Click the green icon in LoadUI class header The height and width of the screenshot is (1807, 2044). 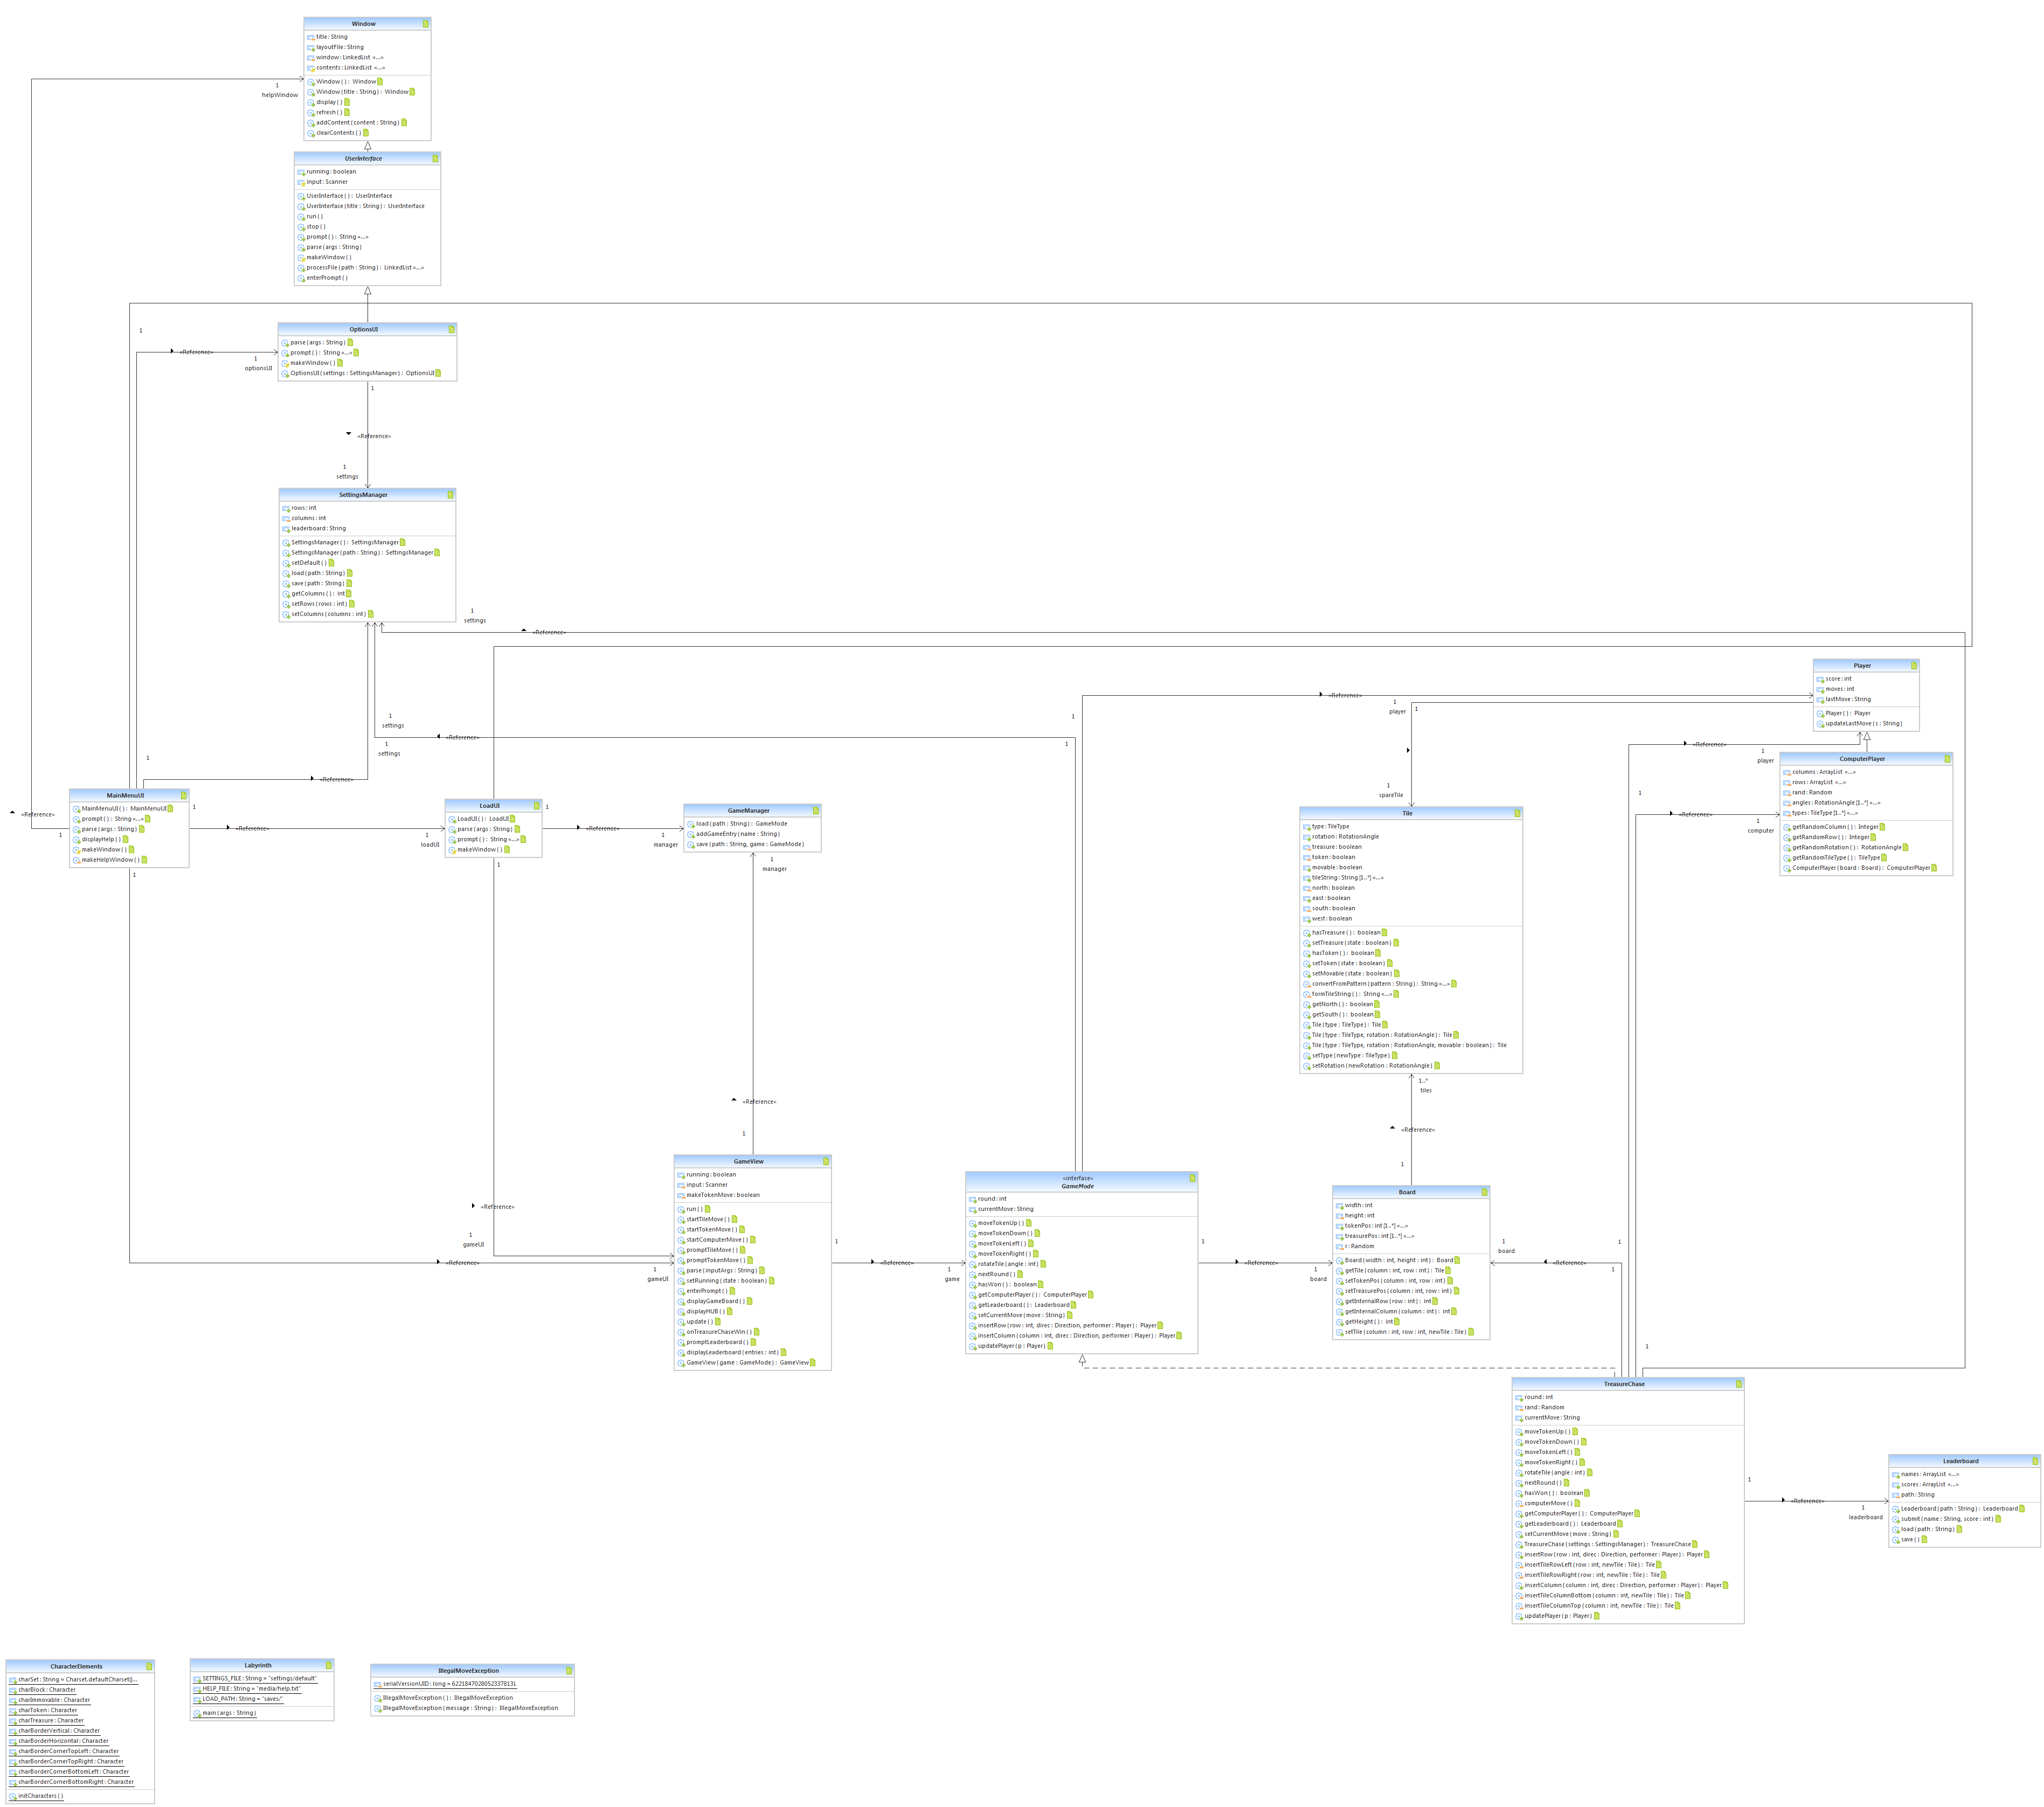[536, 805]
